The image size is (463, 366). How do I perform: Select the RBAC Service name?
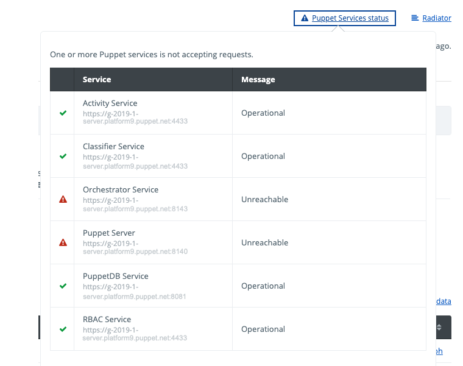pyautogui.click(x=107, y=319)
